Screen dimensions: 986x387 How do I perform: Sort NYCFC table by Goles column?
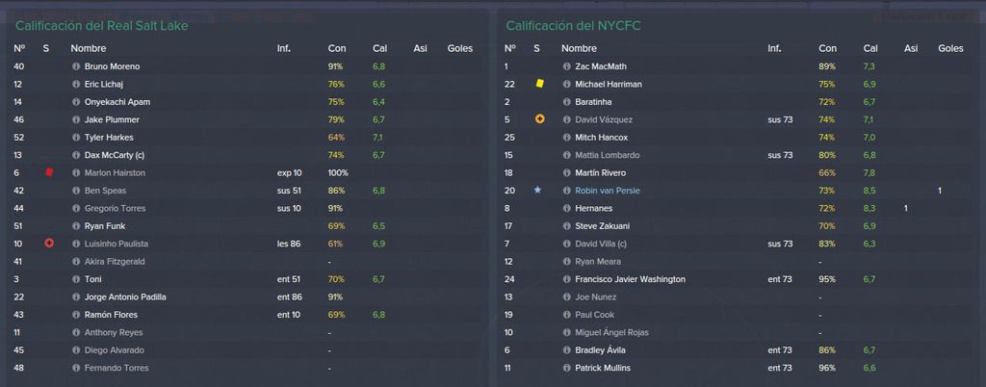pyautogui.click(x=950, y=48)
